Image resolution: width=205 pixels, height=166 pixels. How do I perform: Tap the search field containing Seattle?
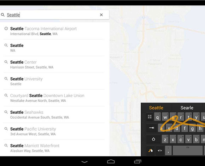54,15
